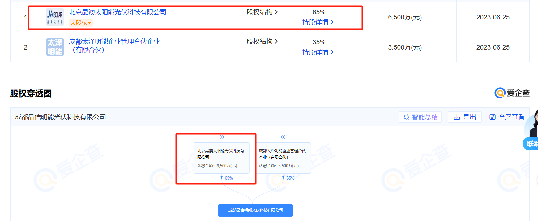The height and width of the screenshot is (221, 538).
Task: Select the 北京晶澳太阳能 node card in chart
Action: (x=221, y=158)
